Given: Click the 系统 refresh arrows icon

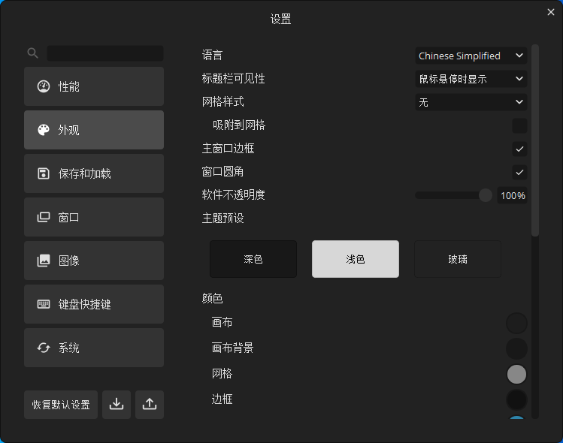Looking at the screenshot, I should 44,348.
